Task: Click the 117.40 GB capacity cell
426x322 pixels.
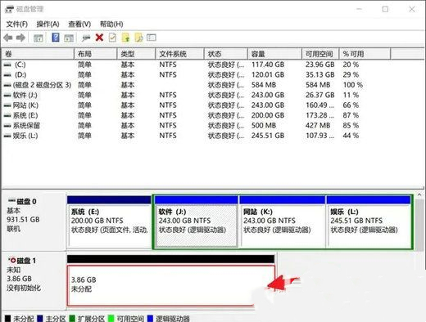Action: [268, 65]
